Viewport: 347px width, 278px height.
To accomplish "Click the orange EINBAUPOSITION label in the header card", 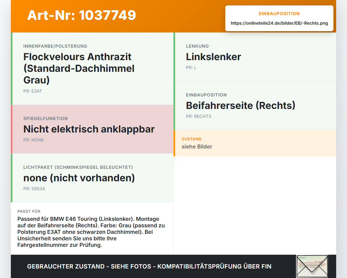I will pyautogui.click(x=279, y=14).
